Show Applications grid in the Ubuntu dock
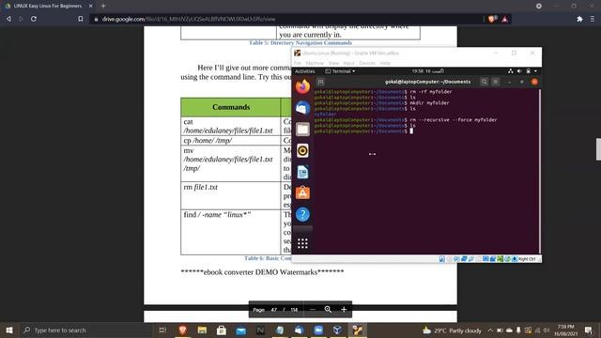The width and height of the screenshot is (601, 338). 302,243
